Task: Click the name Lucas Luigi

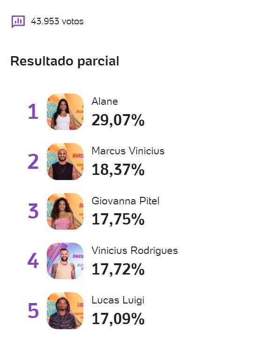Action: [118, 301]
